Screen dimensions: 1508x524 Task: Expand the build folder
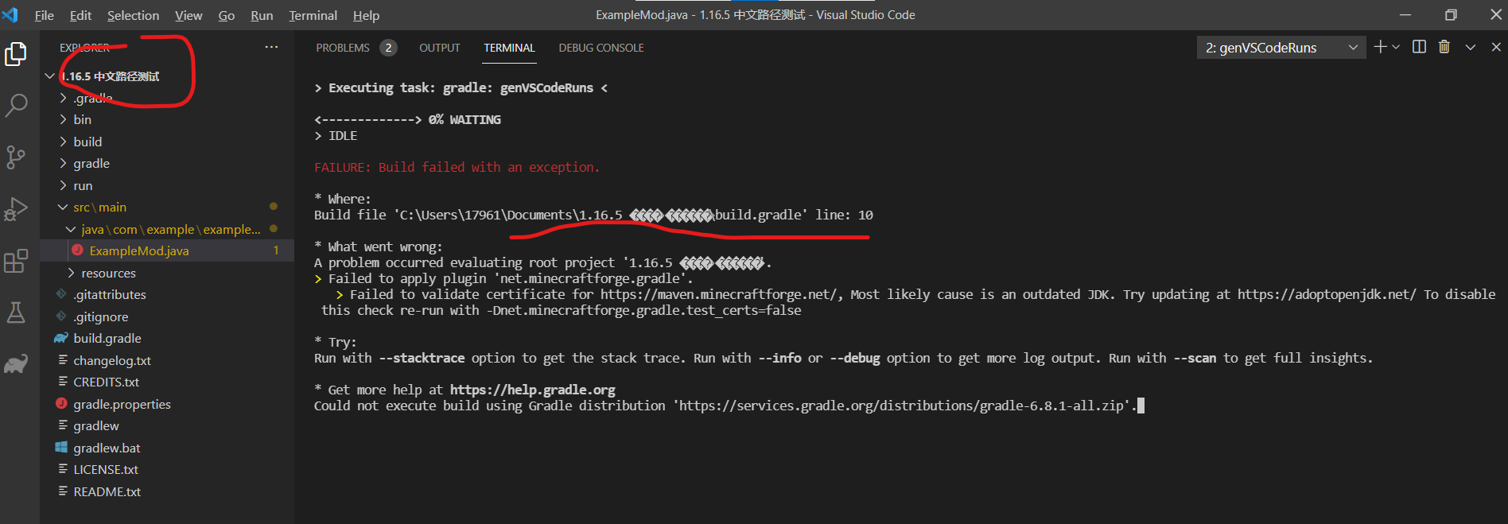(x=87, y=142)
